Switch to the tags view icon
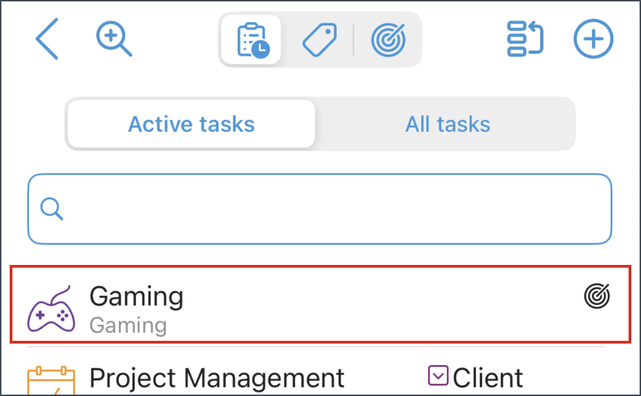This screenshot has width=641, height=396. [x=319, y=39]
